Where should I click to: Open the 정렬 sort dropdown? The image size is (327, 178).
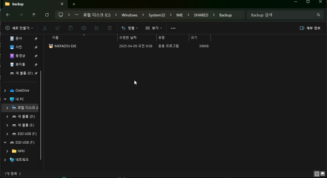point(129,28)
